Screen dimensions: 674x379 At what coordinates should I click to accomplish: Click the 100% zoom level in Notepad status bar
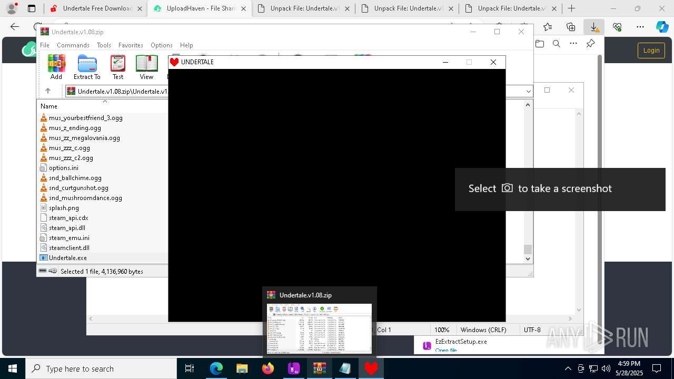pos(442,330)
